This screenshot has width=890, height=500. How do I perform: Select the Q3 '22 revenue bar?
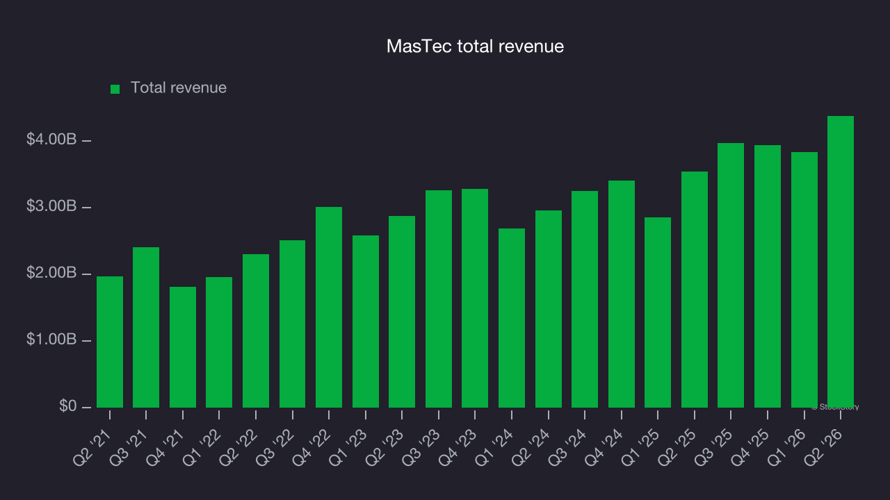pos(293,324)
